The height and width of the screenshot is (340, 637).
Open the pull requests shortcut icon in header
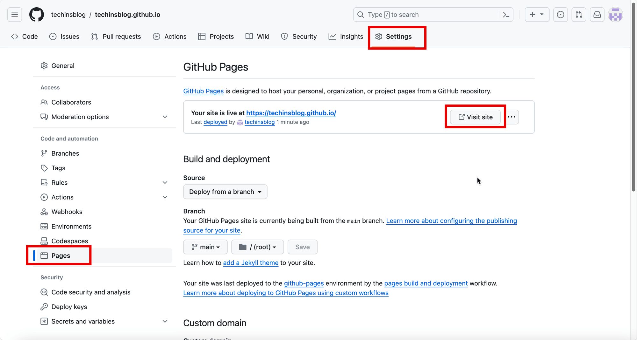click(579, 15)
